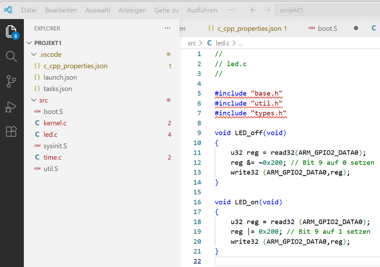Collapse the .vscode folder

tap(34, 54)
